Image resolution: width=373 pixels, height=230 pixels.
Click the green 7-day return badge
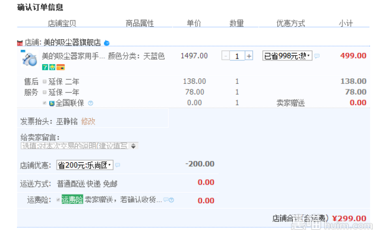(x=45, y=67)
